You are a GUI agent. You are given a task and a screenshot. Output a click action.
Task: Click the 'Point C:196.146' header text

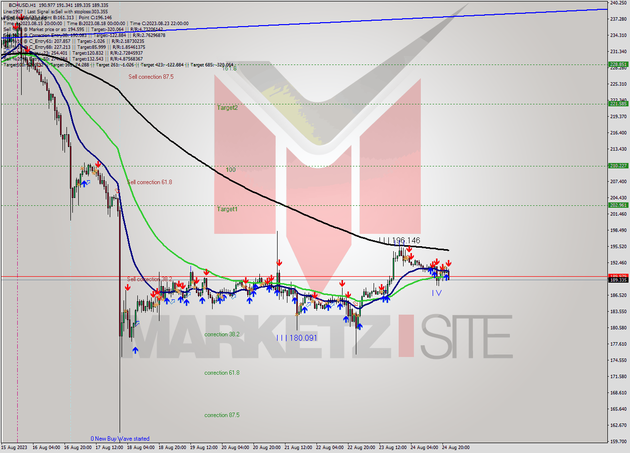95,17
